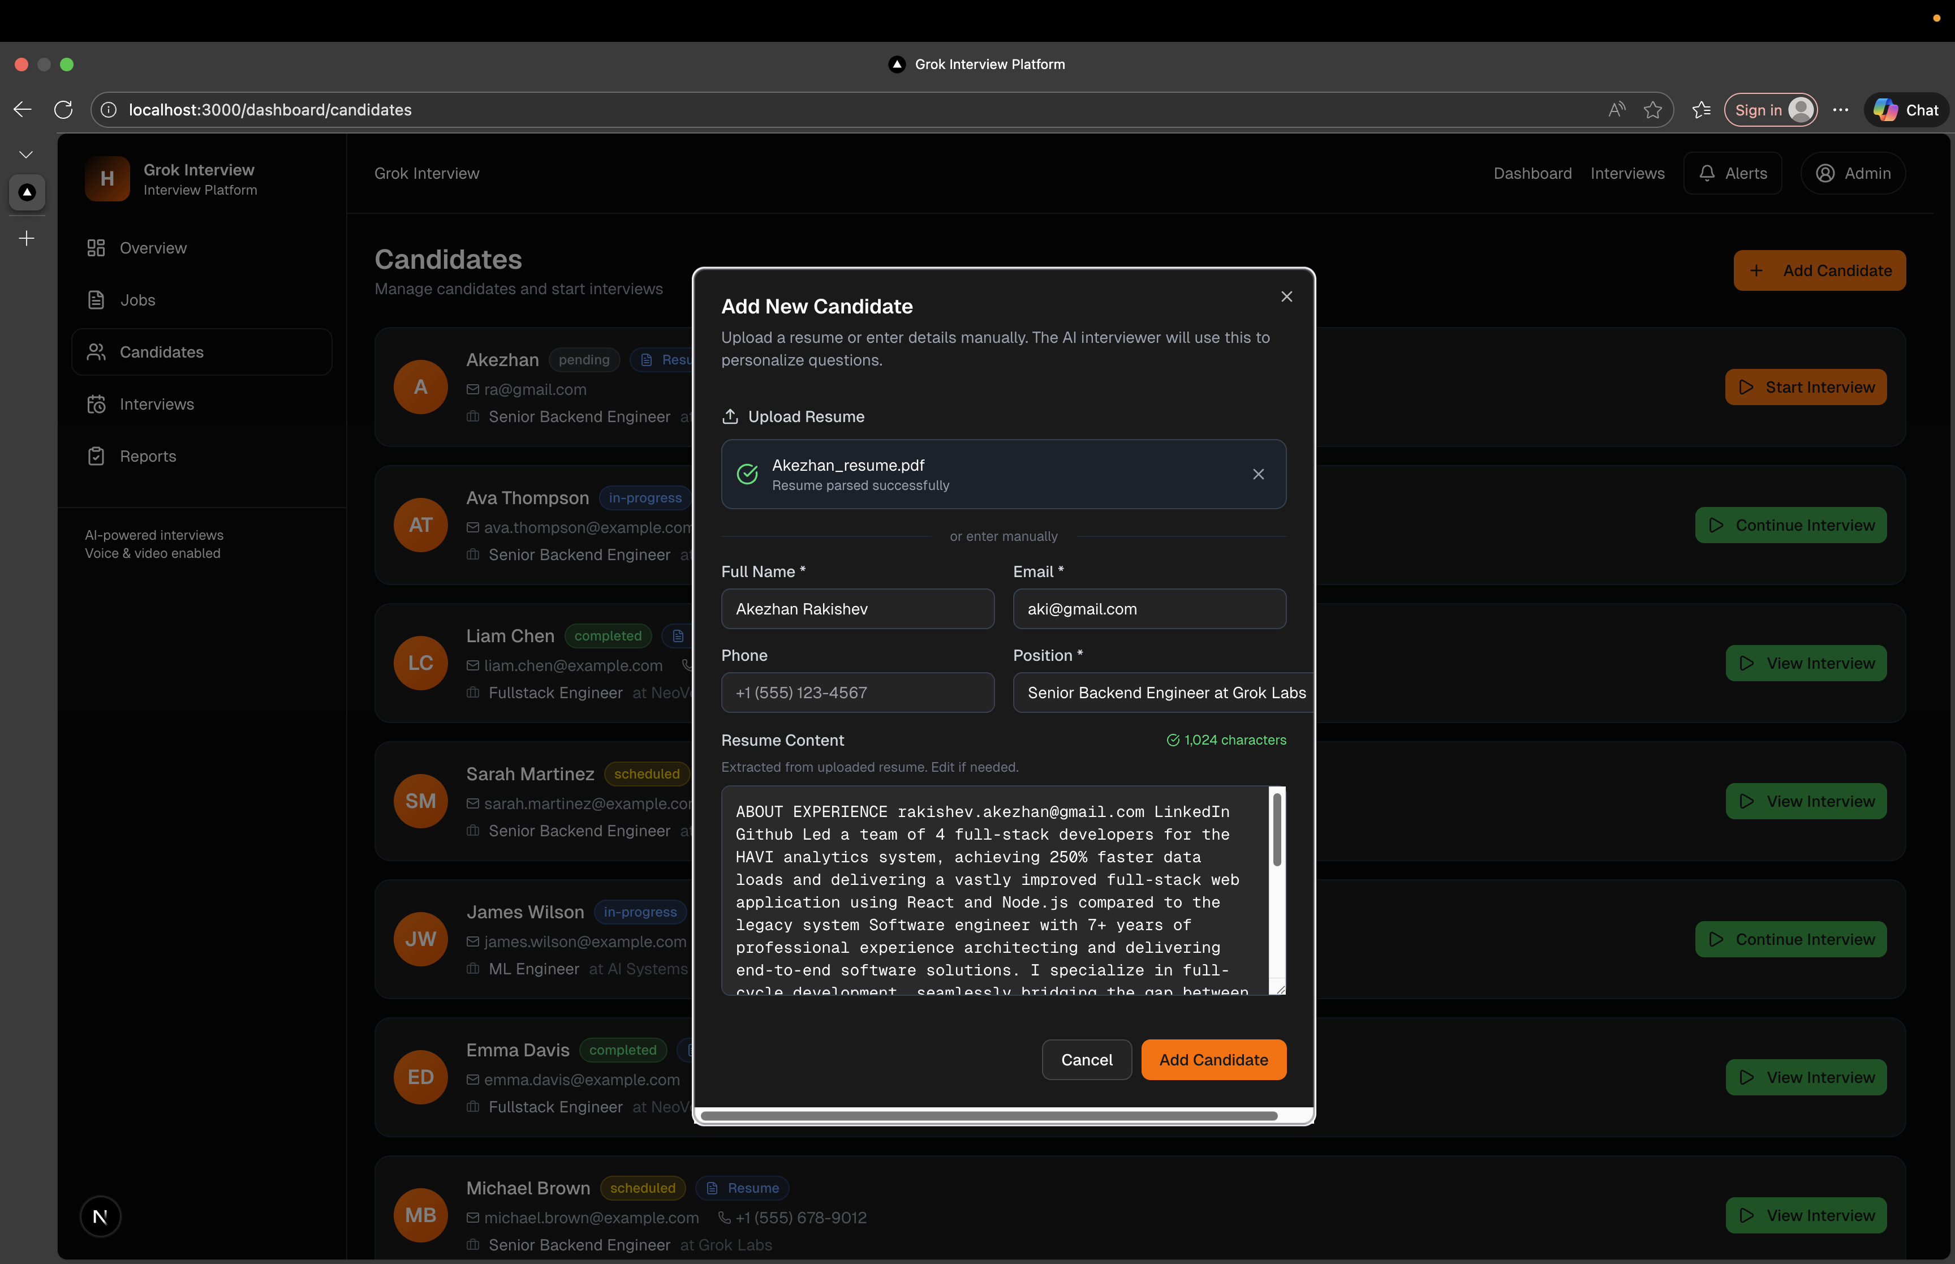1955x1264 pixels.
Task: Open new tab with plus icon
Action: point(26,238)
